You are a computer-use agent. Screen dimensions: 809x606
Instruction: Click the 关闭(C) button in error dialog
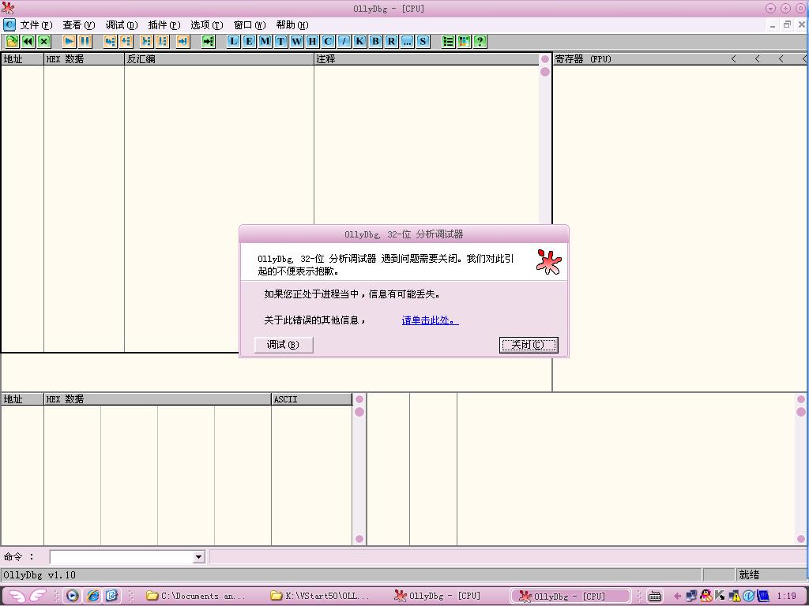(529, 345)
